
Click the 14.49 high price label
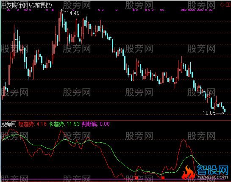coord(73,13)
